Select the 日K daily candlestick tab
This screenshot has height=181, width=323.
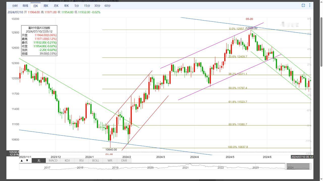(x=36, y=6)
